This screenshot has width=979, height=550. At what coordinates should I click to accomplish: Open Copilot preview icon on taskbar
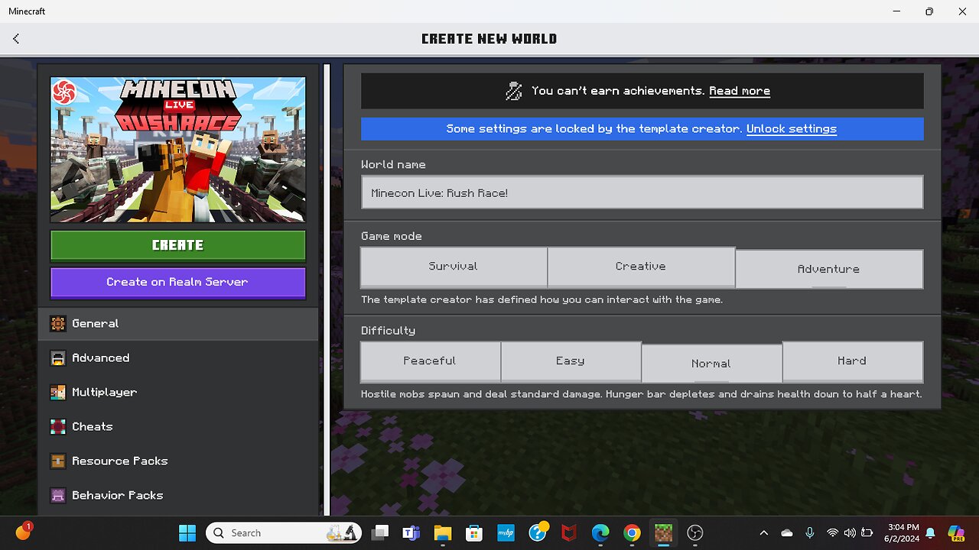[x=956, y=532]
